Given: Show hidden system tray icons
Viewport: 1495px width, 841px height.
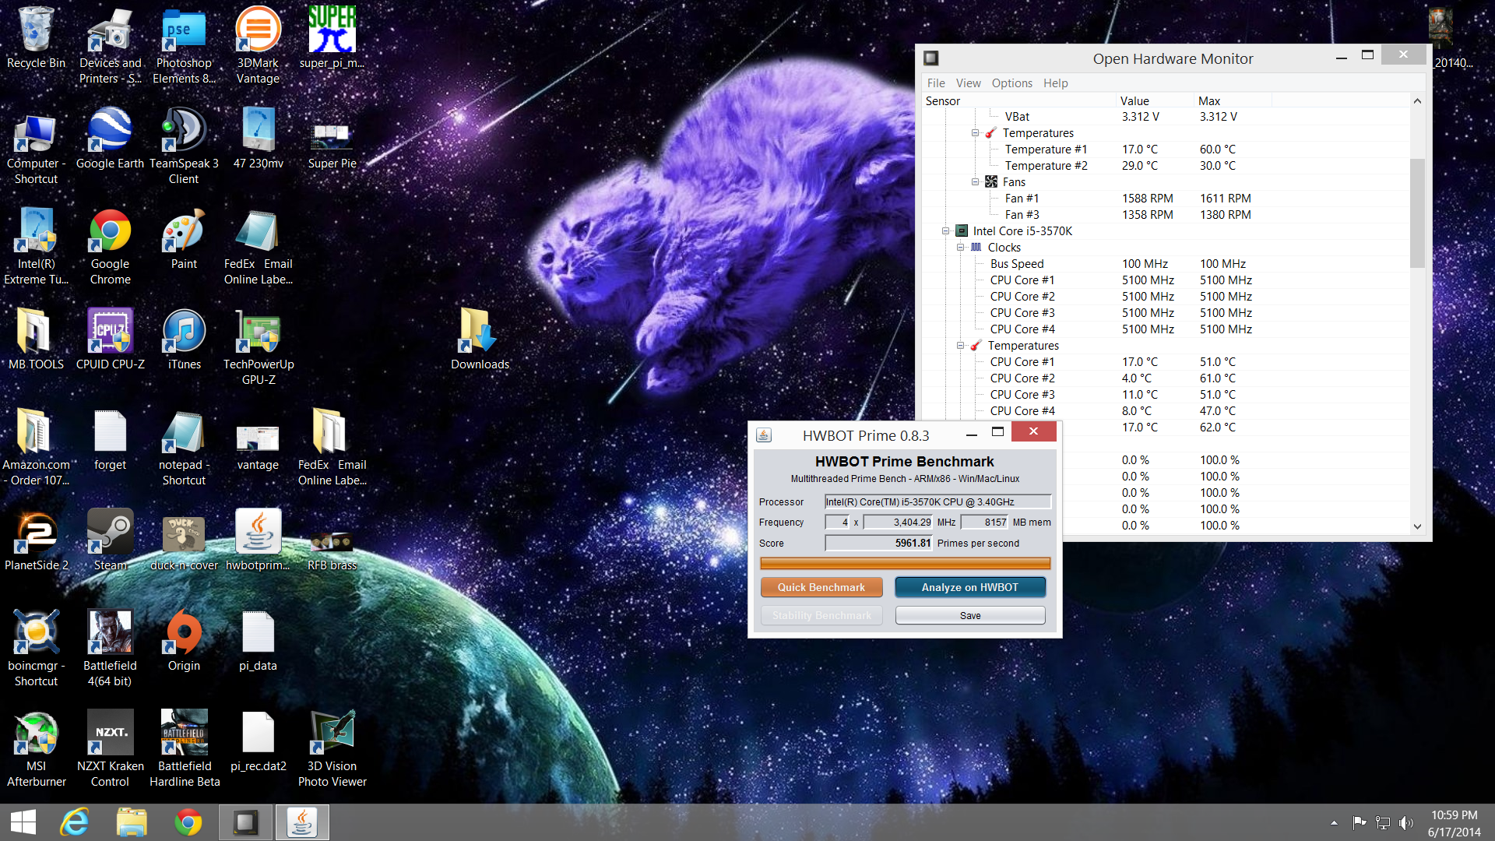Looking at the screenshot, I should 1334,823.
